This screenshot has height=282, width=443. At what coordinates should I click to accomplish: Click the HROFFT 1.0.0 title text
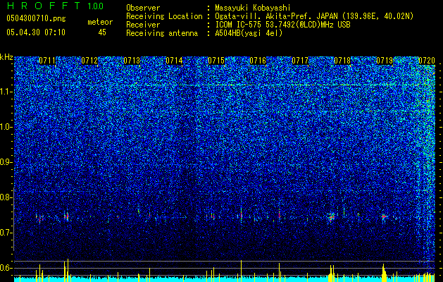pos(55,6)
